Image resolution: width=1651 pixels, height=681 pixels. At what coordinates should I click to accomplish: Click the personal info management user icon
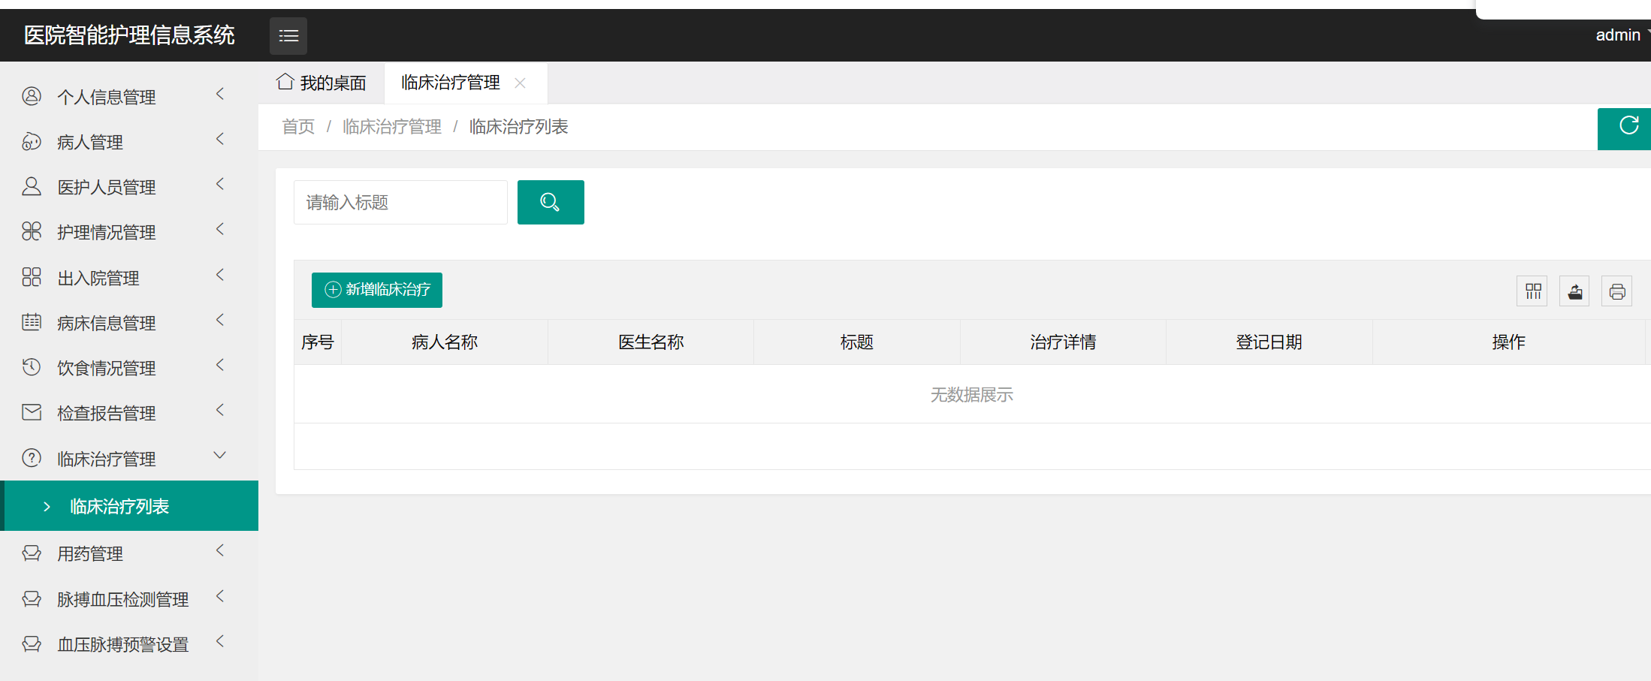(x=32, y=96)
